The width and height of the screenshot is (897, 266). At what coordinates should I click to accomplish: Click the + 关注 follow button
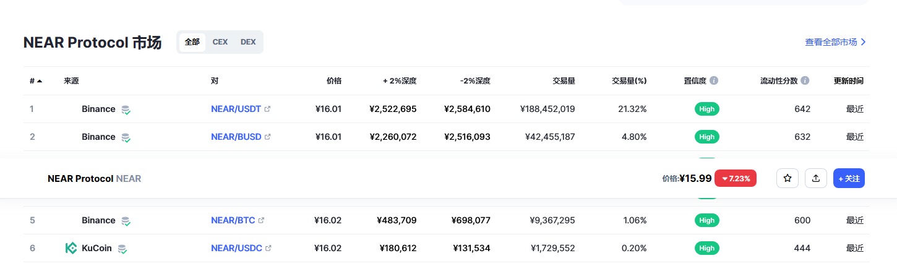coord(849,178)
